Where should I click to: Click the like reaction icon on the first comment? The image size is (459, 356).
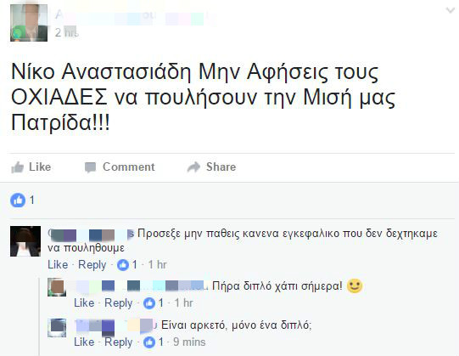123,265
